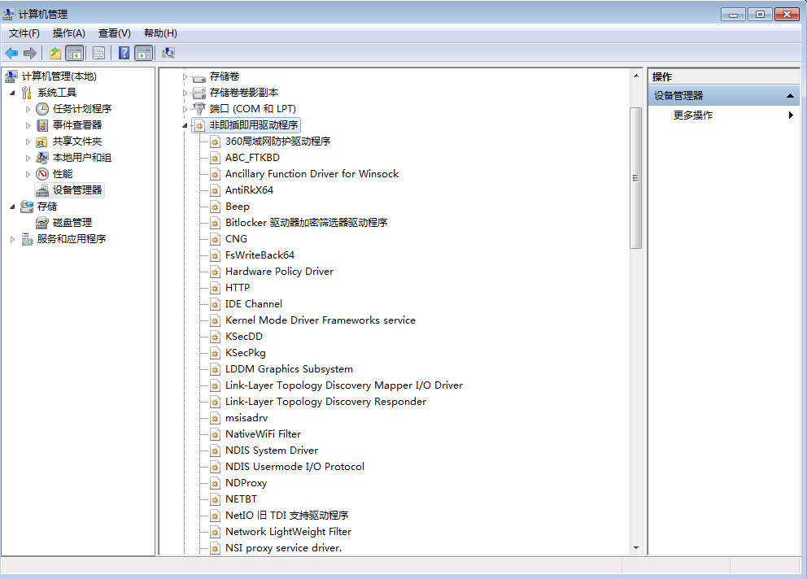Click the Scan for hardware changes icon
The width and height of the screenshot is (807, 579).
tap(168, 53)
